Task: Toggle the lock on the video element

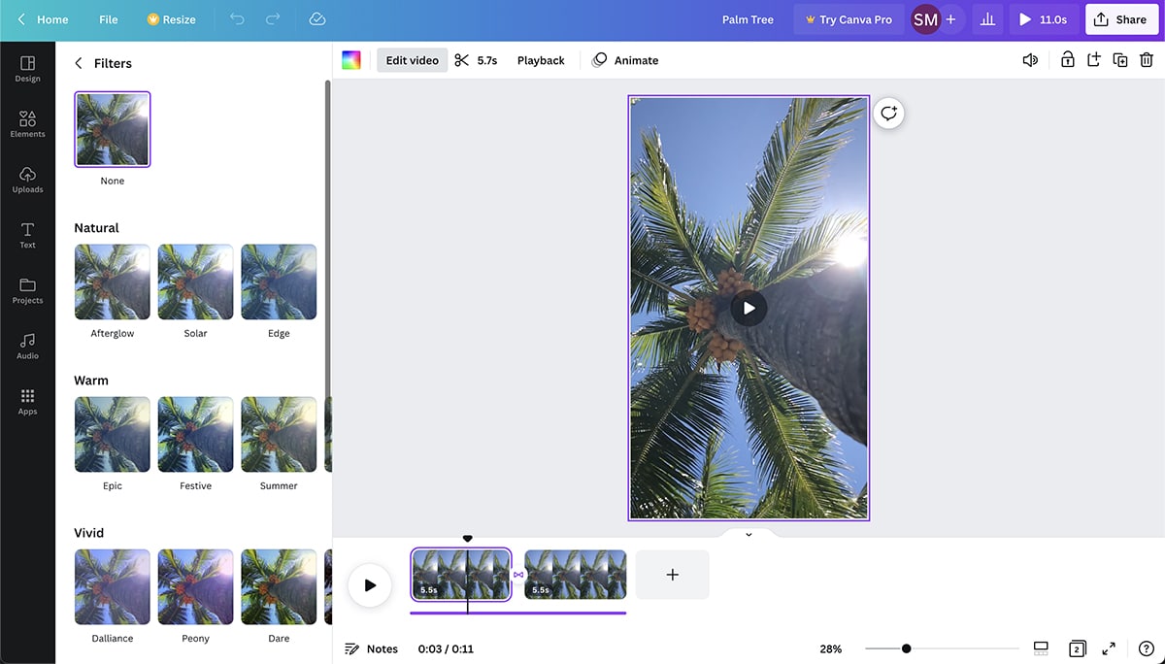Action: point(1067,59)
